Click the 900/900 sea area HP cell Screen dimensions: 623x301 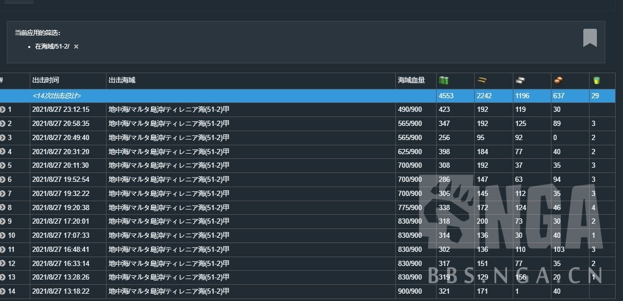tap(410, 292)
